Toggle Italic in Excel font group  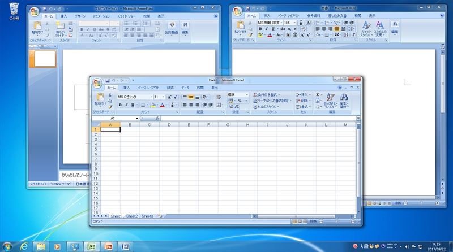(126, 105)
